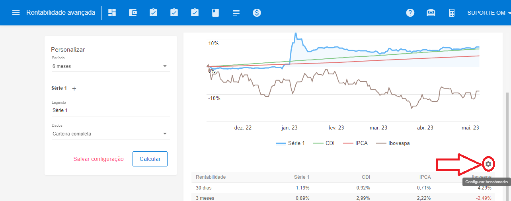Open the text lines report icon

tap(236, 13)
